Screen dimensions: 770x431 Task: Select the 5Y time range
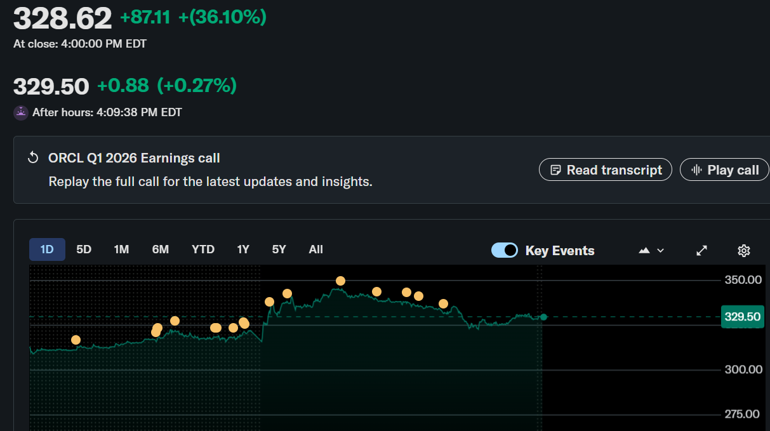pos(279,249)
